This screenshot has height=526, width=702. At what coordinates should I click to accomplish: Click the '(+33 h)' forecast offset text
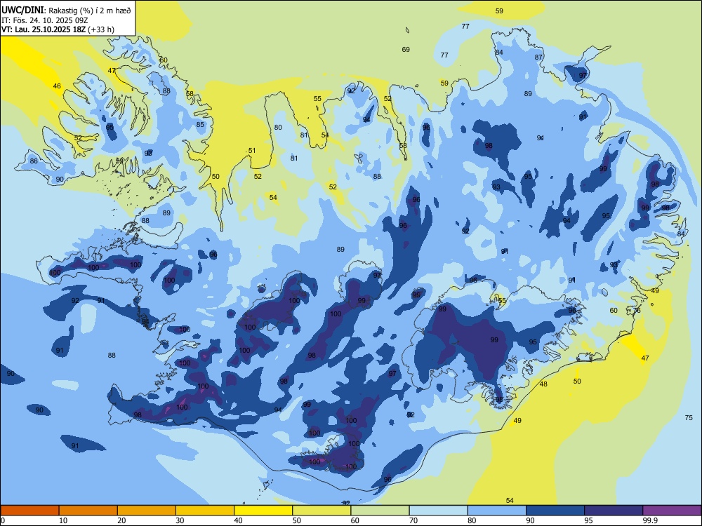(101, 29)
